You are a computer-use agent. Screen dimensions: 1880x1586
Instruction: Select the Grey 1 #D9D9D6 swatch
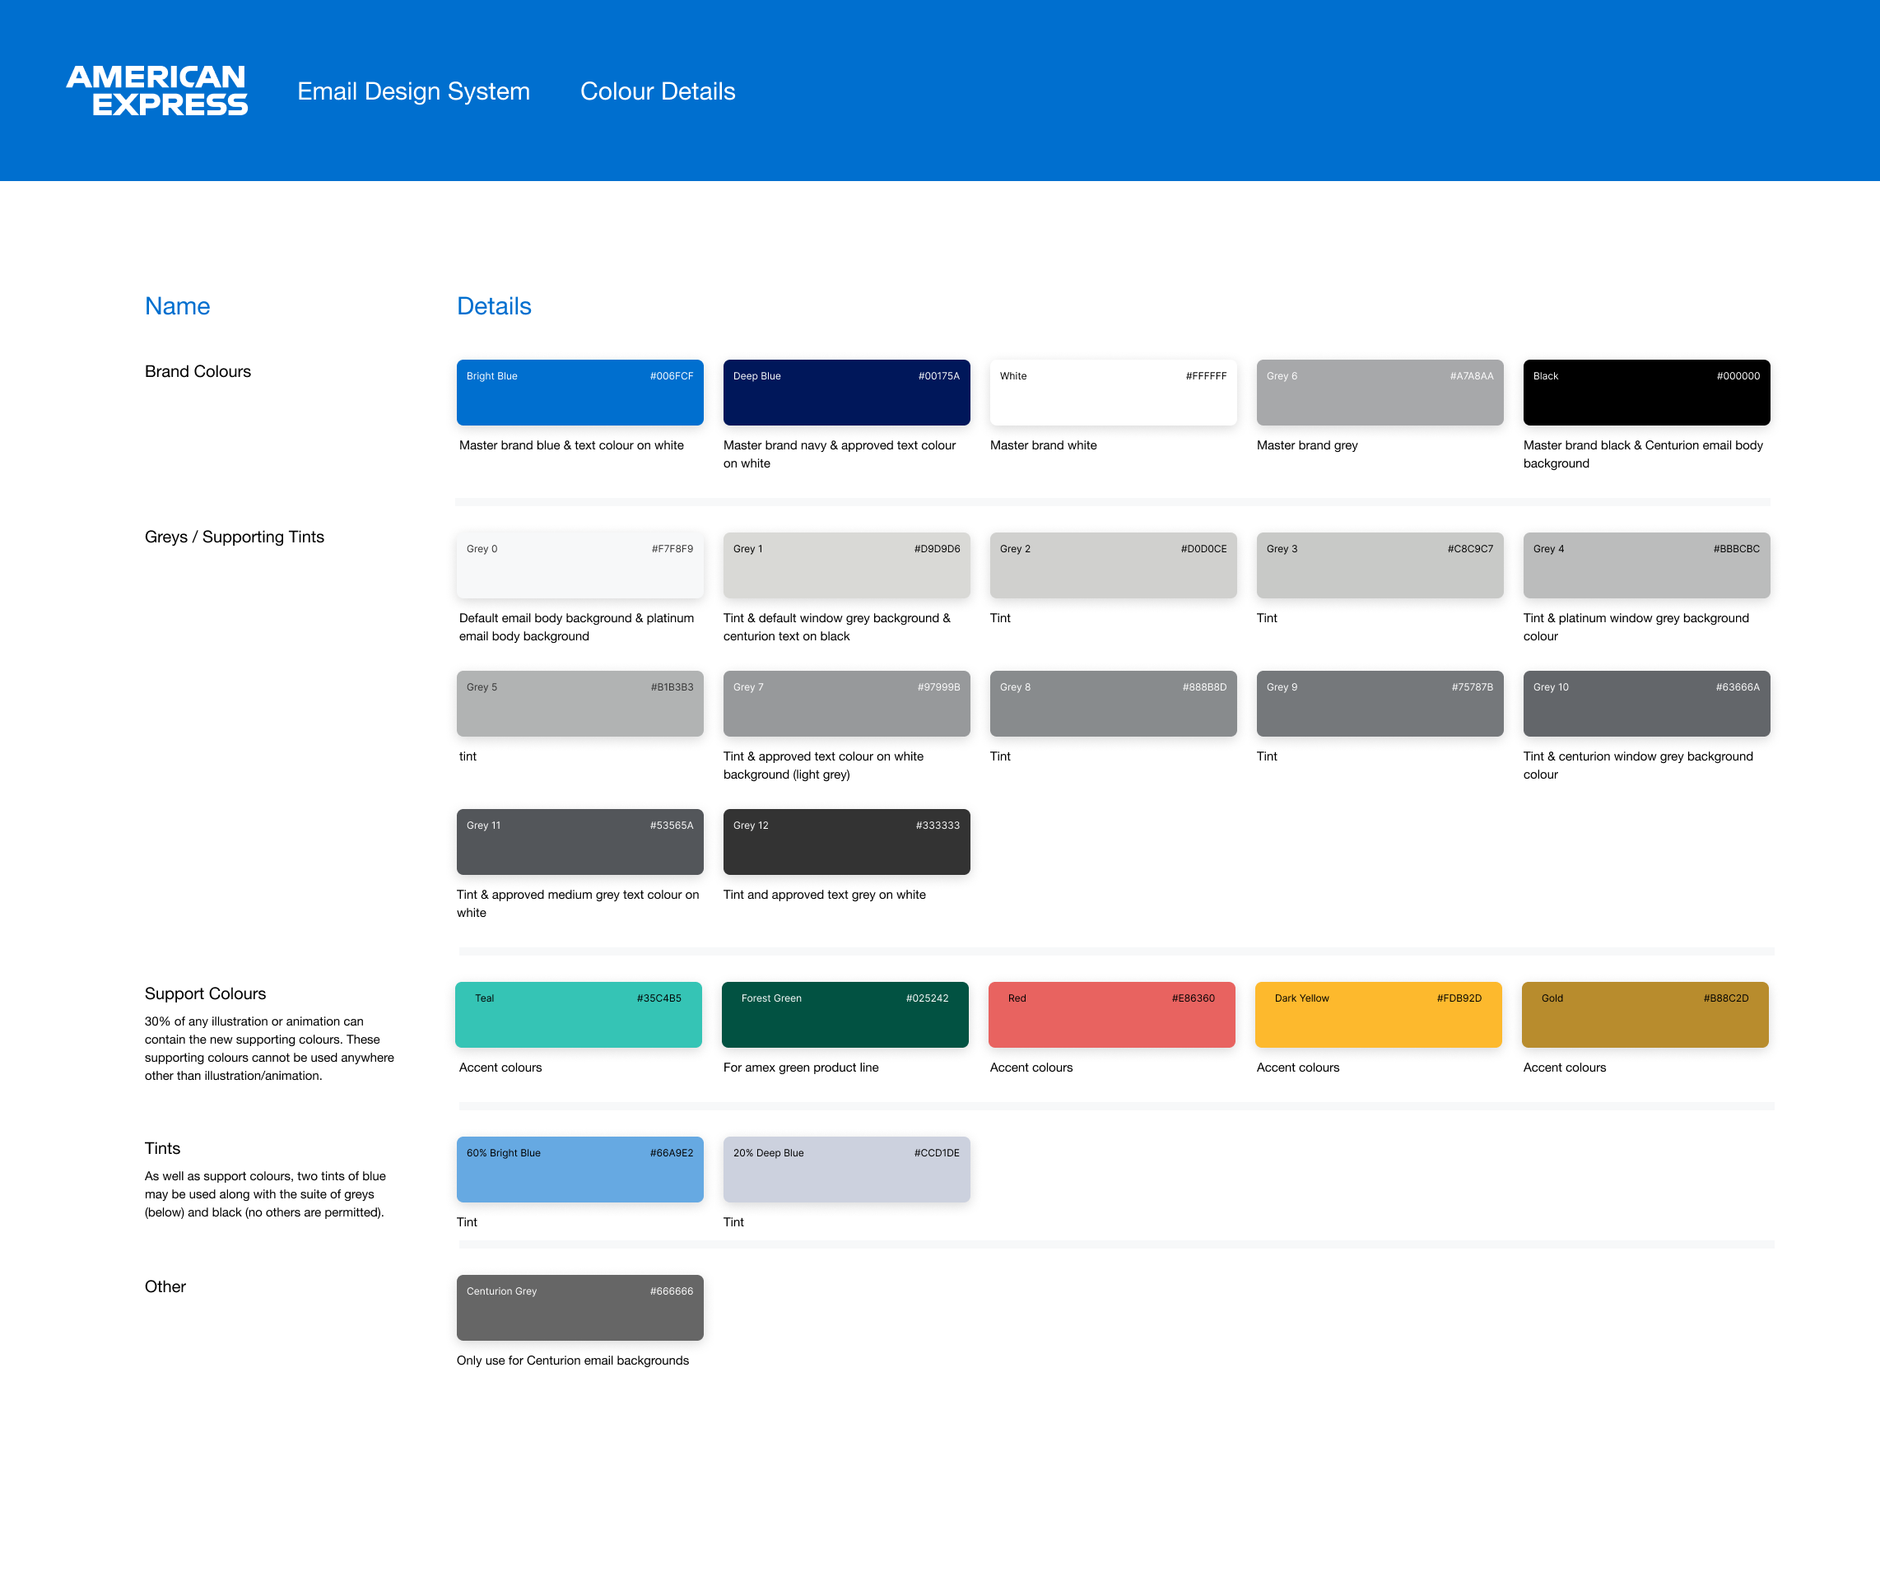tap(846, 565)
